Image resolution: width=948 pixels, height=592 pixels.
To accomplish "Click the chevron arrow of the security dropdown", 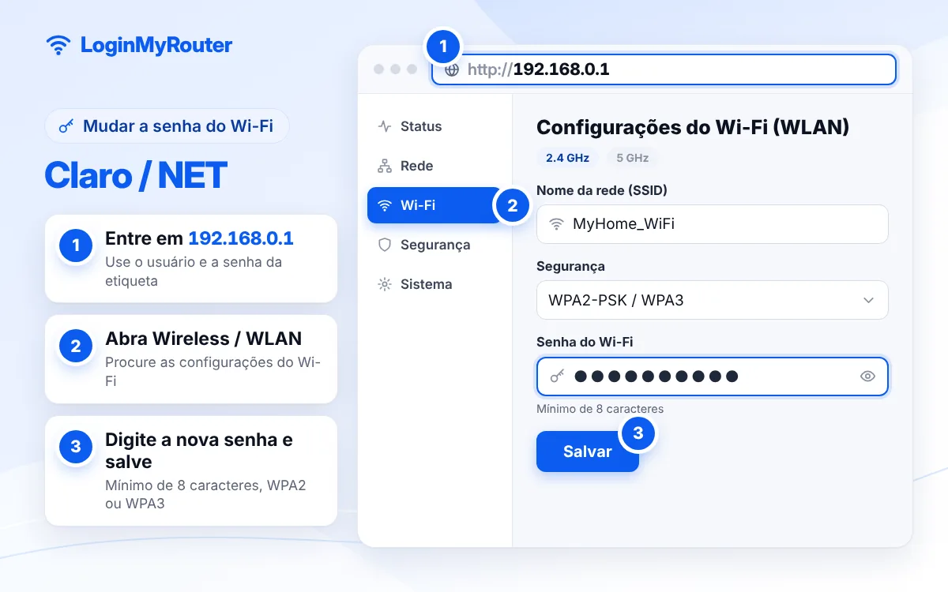I will (868, 300).
